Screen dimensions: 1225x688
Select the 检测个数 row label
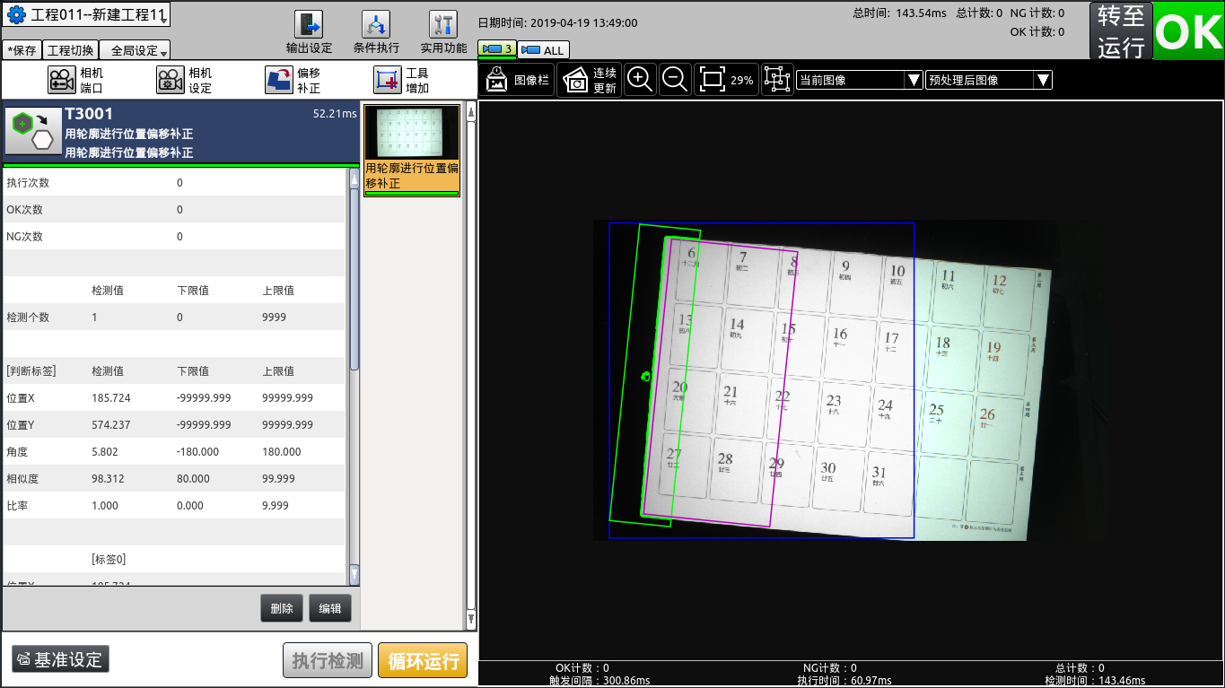pyautogui.click(x=28, y=318)
